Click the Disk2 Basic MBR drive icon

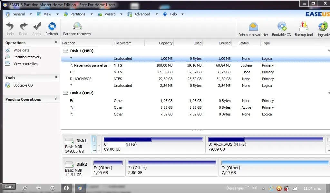tap(69, 164)
